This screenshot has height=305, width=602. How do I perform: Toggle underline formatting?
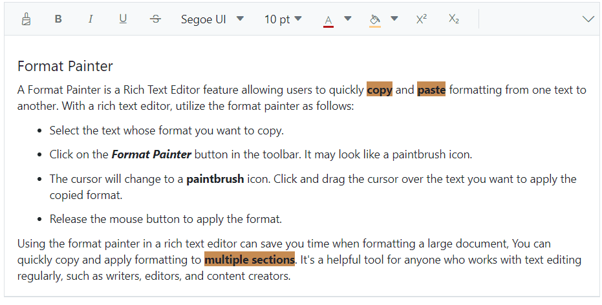(123, 19)
